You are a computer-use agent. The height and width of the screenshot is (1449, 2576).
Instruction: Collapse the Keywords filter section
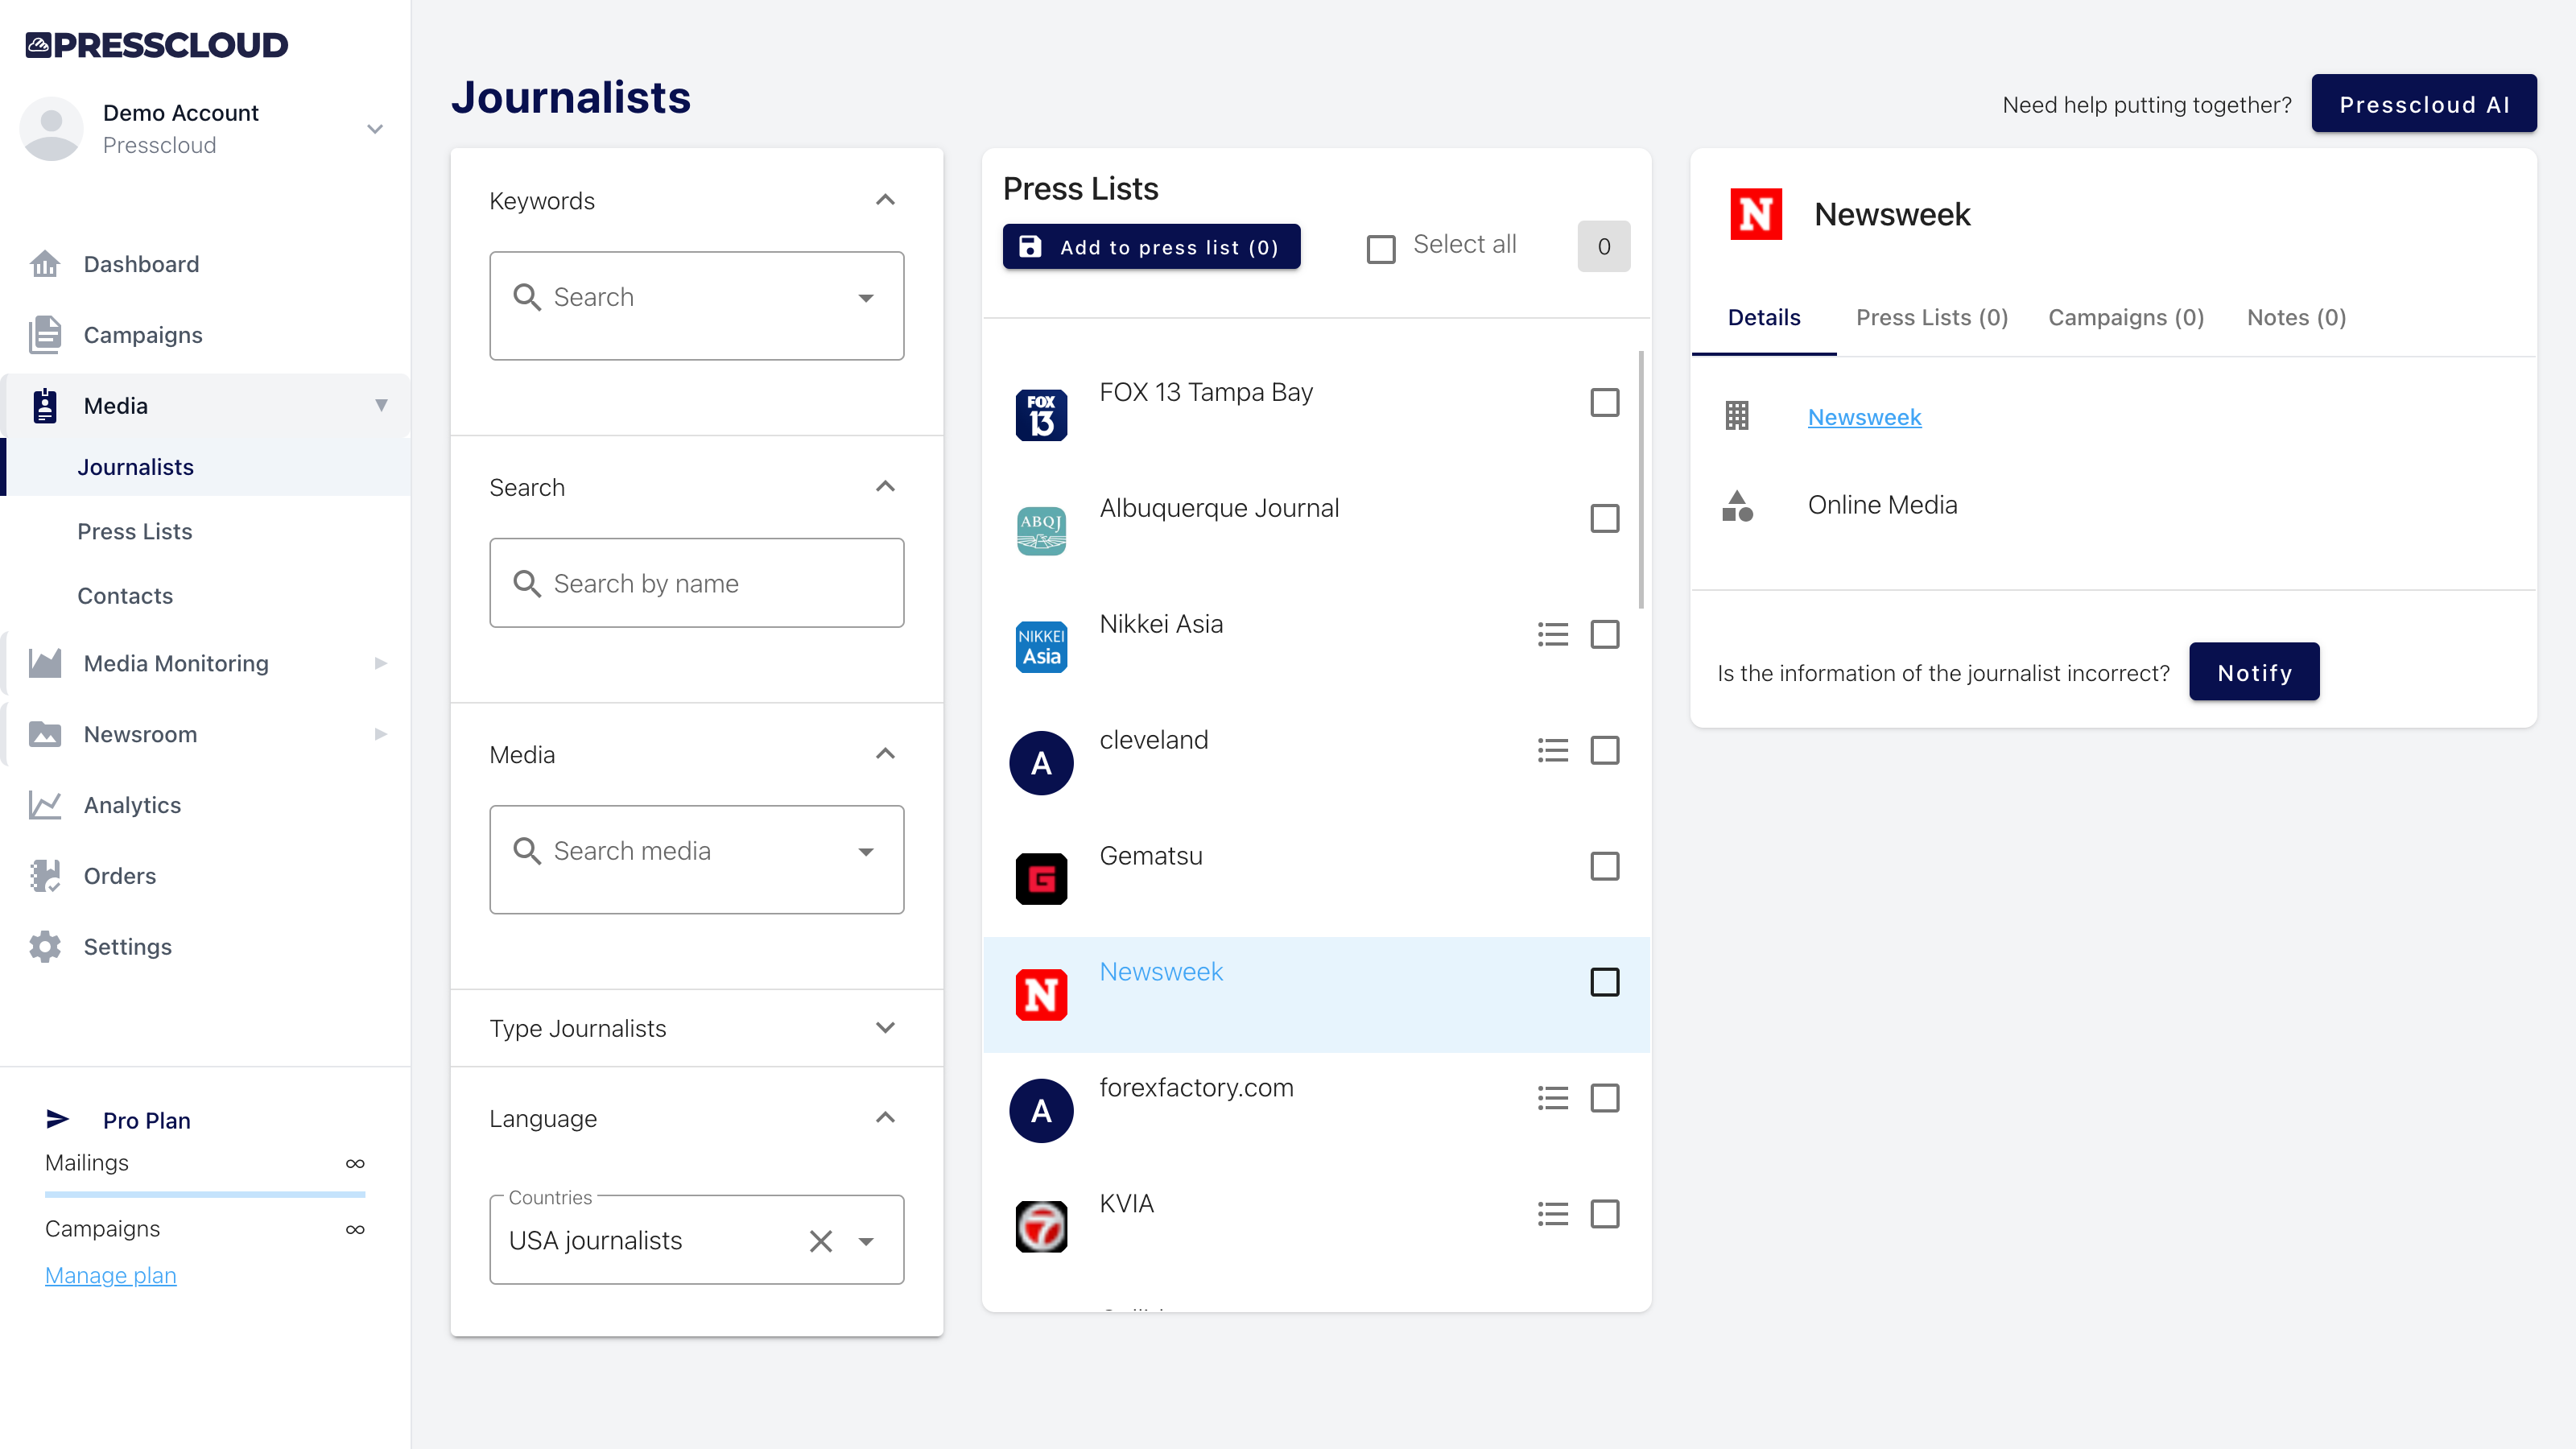pos(884,200)
